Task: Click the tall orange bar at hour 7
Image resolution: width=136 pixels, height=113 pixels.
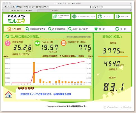Action: click(34, 72)
